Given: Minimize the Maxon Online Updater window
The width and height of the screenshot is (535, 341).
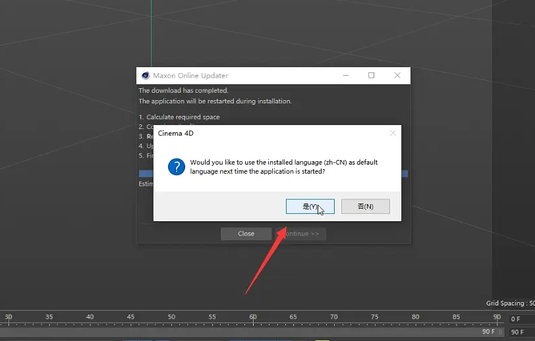Looking at the screenshot, I should pos(346,76).
